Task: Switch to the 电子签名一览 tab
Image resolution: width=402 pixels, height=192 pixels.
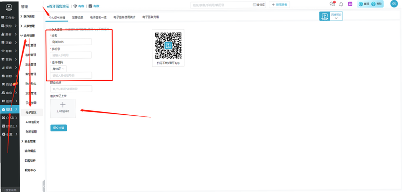Action: tap(98, 18)
